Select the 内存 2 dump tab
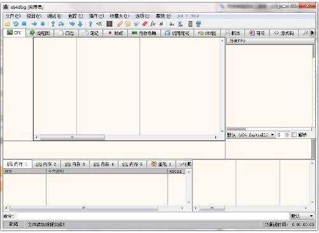Screen dimensions: 319x233 (x=46, y=164)
